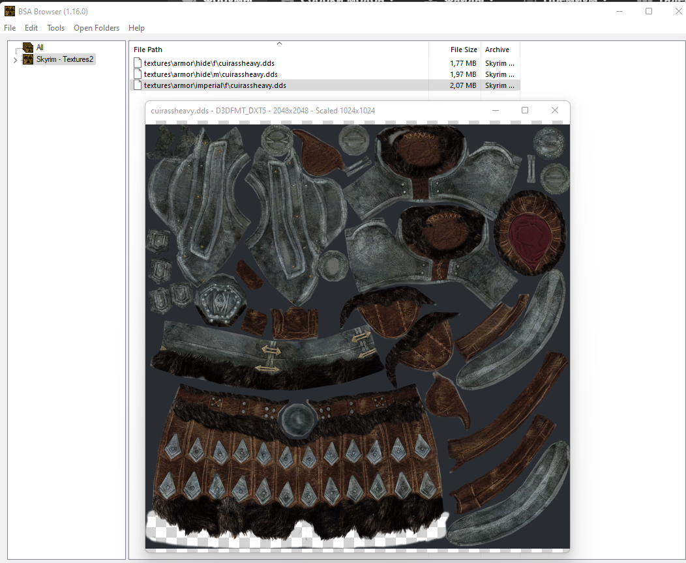This screenshot has width=686, height=563.
Task: Sort list by Archive column header
Action: click(497, 50)
